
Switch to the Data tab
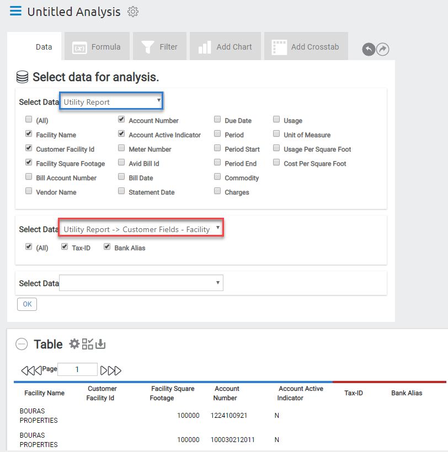coord(34,46)
